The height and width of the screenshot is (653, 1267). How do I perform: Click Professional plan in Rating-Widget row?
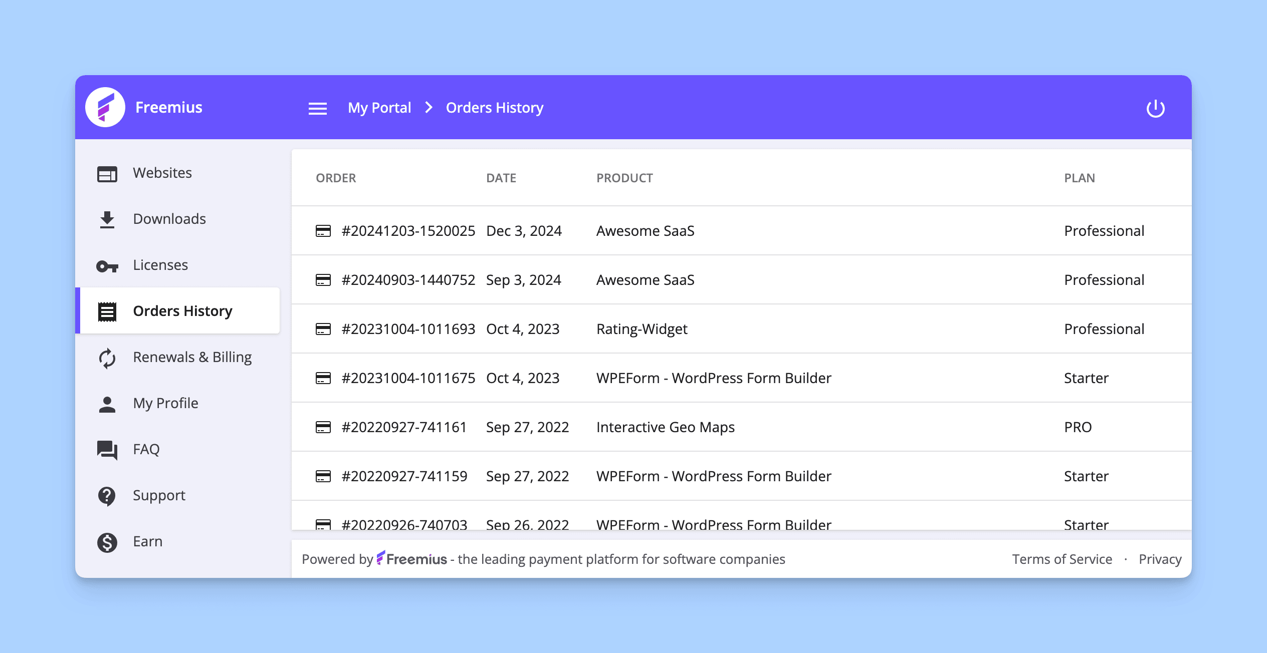pyautogui.click(x=1104, y=329)
